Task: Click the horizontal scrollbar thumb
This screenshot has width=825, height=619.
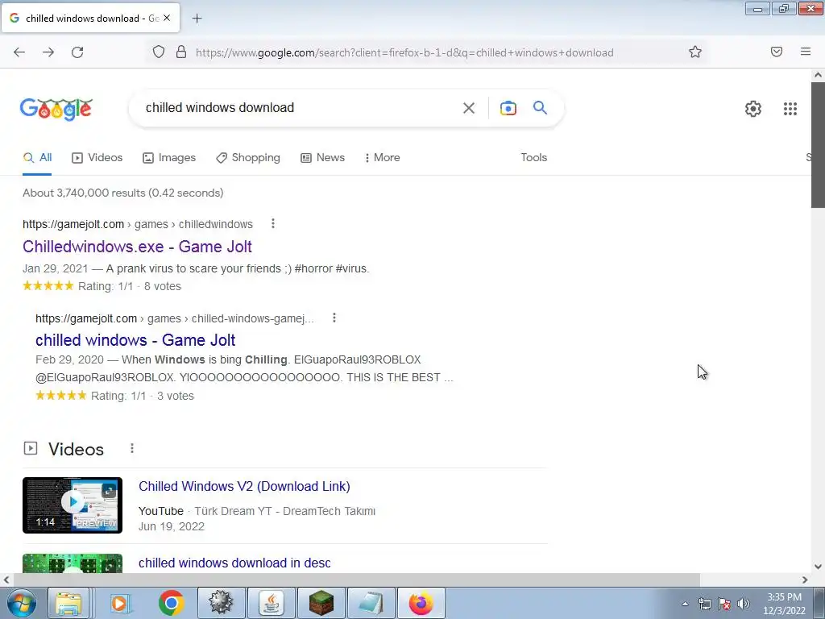Action: point(357,580)
